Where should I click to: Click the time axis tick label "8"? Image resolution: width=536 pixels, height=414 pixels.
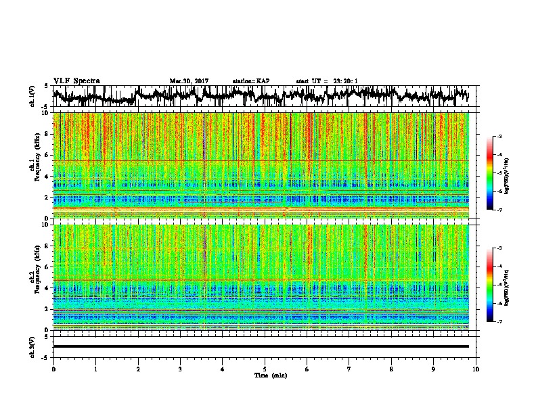point(391,369)
